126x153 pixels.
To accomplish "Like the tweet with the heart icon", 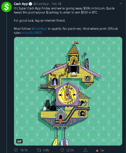I will click(62, 150).
